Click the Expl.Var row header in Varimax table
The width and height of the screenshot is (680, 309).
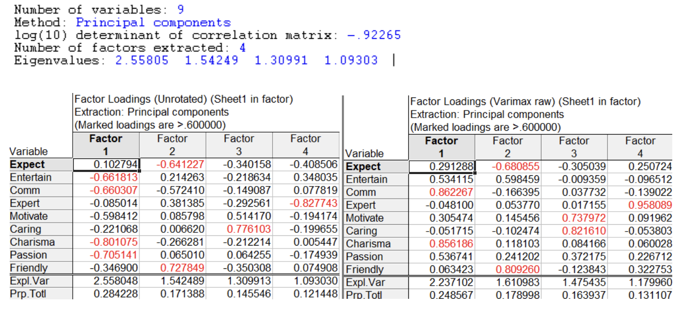pyautogui.click(x=377, y=283)
